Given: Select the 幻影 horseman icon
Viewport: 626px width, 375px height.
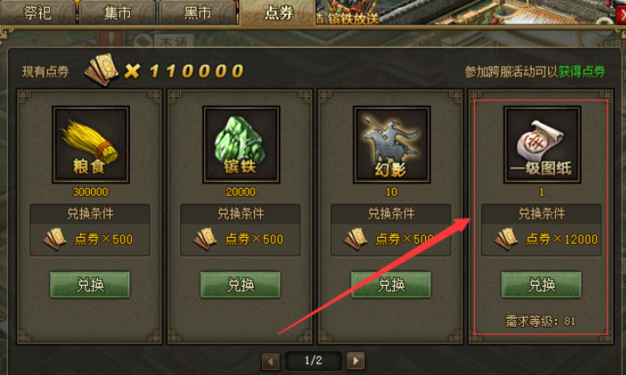Looking at the screenshot, I should click(x=391, y=144).
